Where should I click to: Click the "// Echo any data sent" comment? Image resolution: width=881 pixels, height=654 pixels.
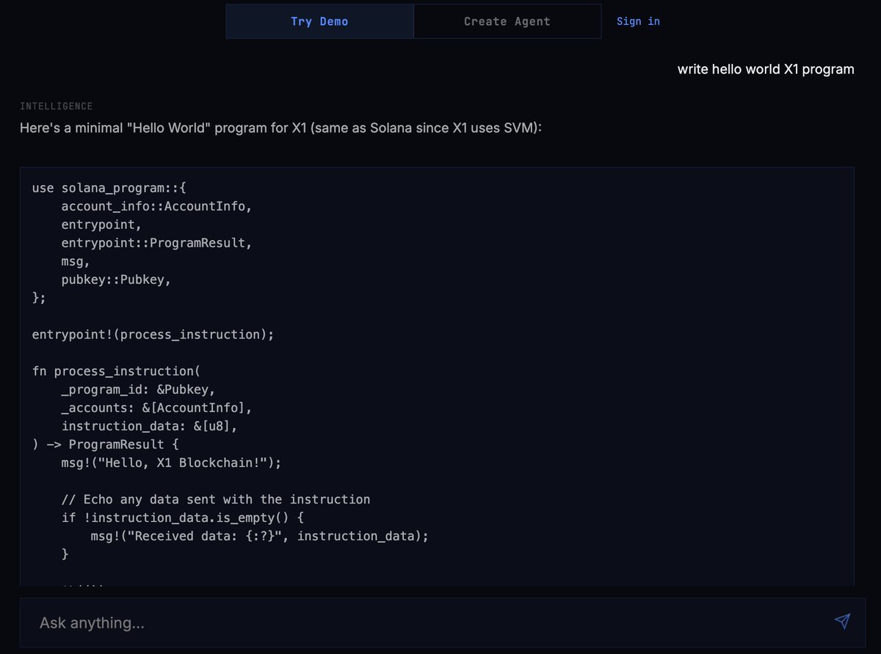click(216, 500)
